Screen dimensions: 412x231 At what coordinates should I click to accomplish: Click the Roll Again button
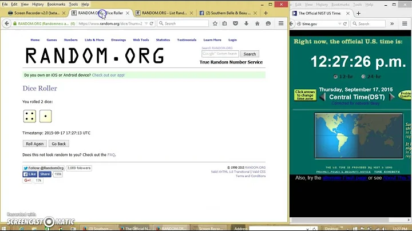35,144
